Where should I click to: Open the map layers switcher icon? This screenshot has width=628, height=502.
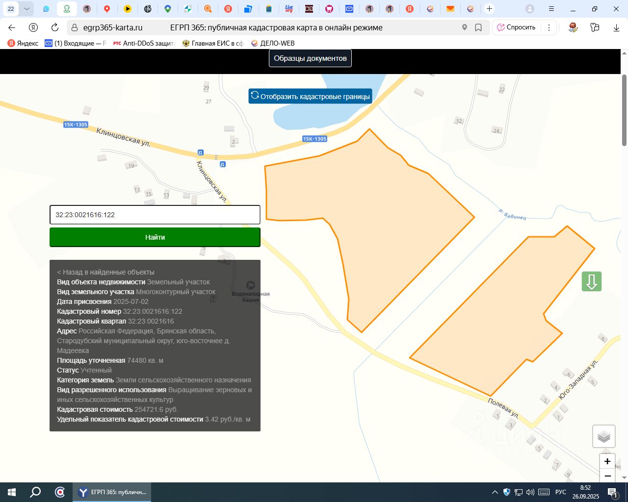(604, 436)
